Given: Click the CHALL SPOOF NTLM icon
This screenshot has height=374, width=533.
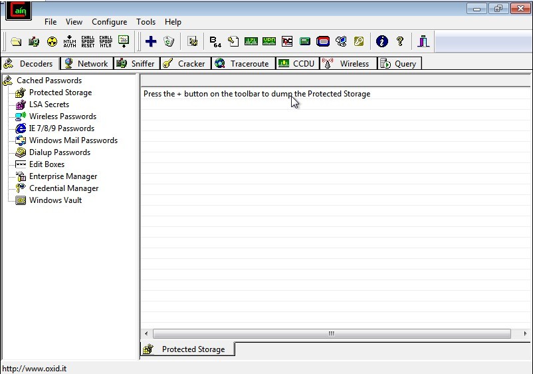Looking at the screenshot, I should coord(106,41).
